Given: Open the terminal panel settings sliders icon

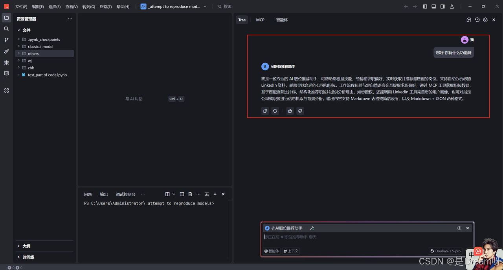Looking at the screenshot, I should 207,194.
